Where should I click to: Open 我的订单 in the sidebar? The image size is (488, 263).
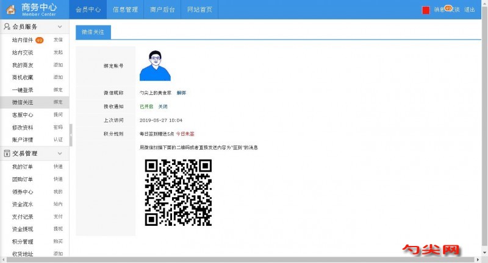click(x=23, y=167)
